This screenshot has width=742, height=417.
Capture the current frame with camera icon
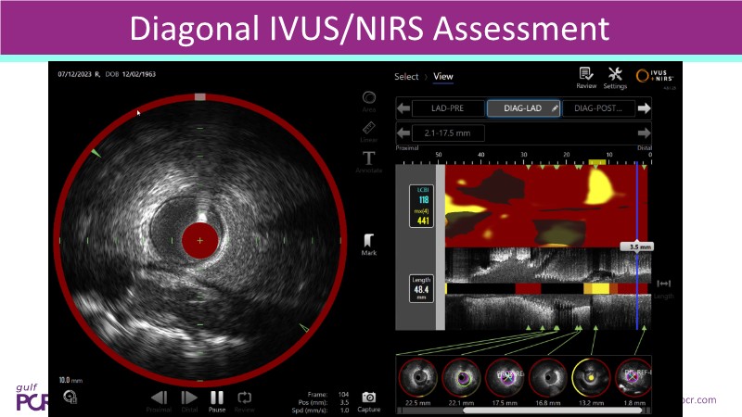pyautogui.click(x=368, y=398)
